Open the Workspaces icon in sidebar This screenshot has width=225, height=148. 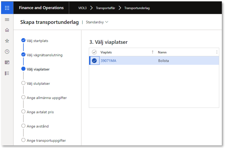pyautogui.click(x=7, y=62)
